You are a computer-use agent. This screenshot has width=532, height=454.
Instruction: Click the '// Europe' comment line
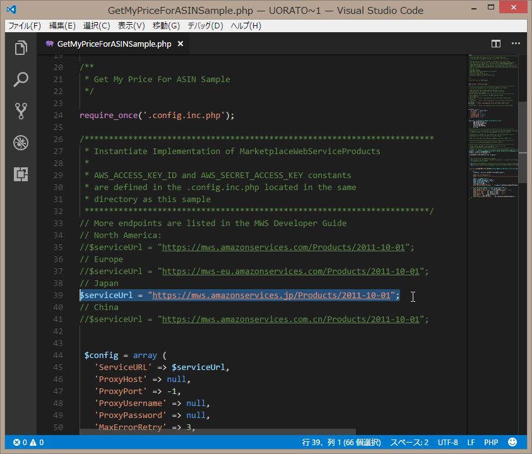[102, 259]
